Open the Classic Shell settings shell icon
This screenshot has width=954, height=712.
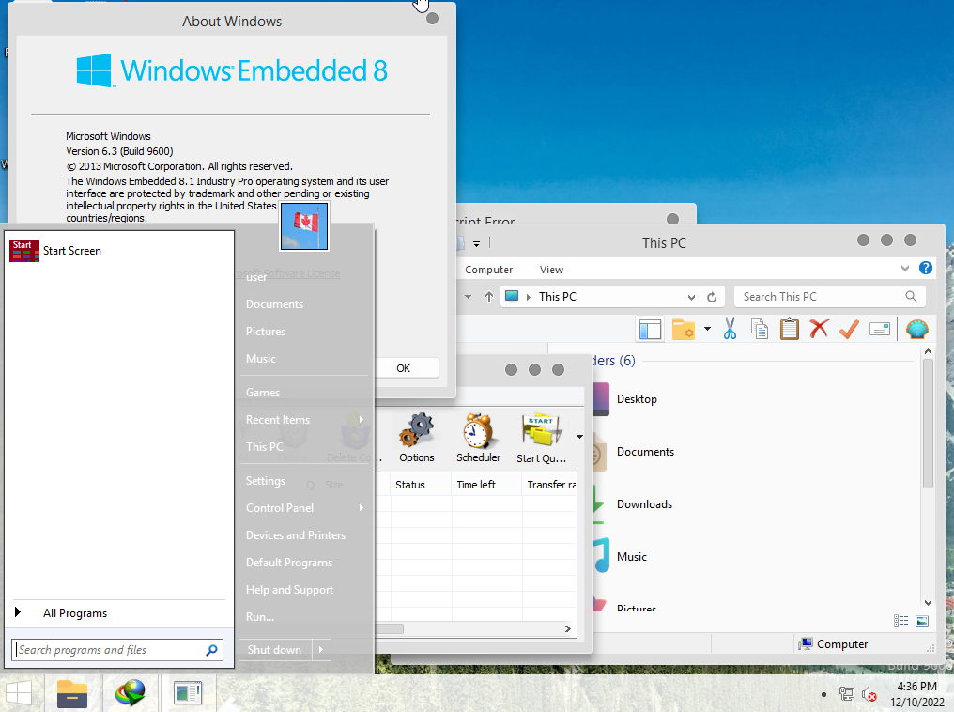click(916, 329)
